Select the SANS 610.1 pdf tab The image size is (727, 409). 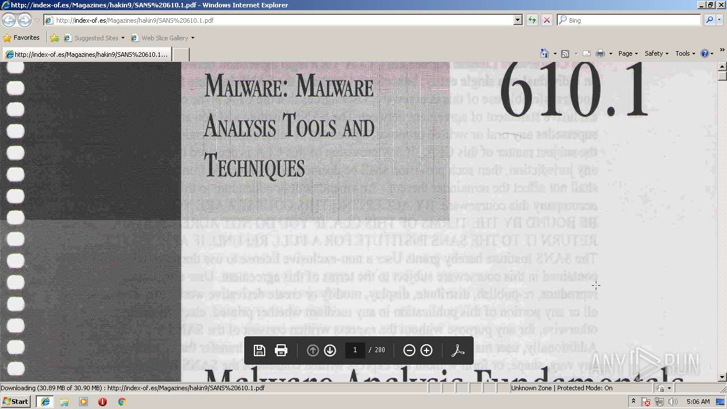[x=86, y=55]
